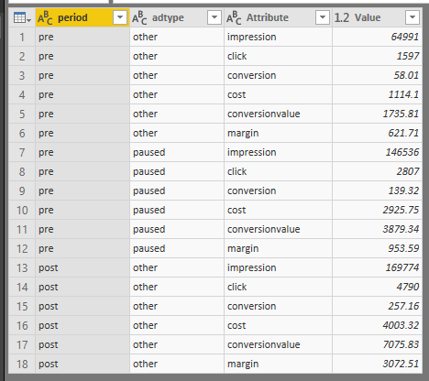429x381 pixels.
Task: Click the value 2807
Action: coord(408,171)
